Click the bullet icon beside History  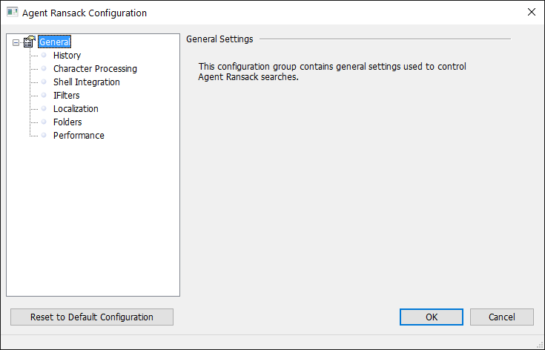click(44, 55)
